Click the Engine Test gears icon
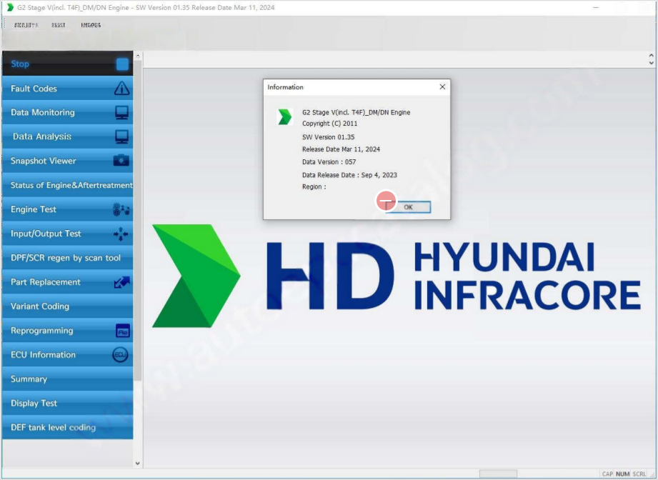 click(x=122, y=209)
